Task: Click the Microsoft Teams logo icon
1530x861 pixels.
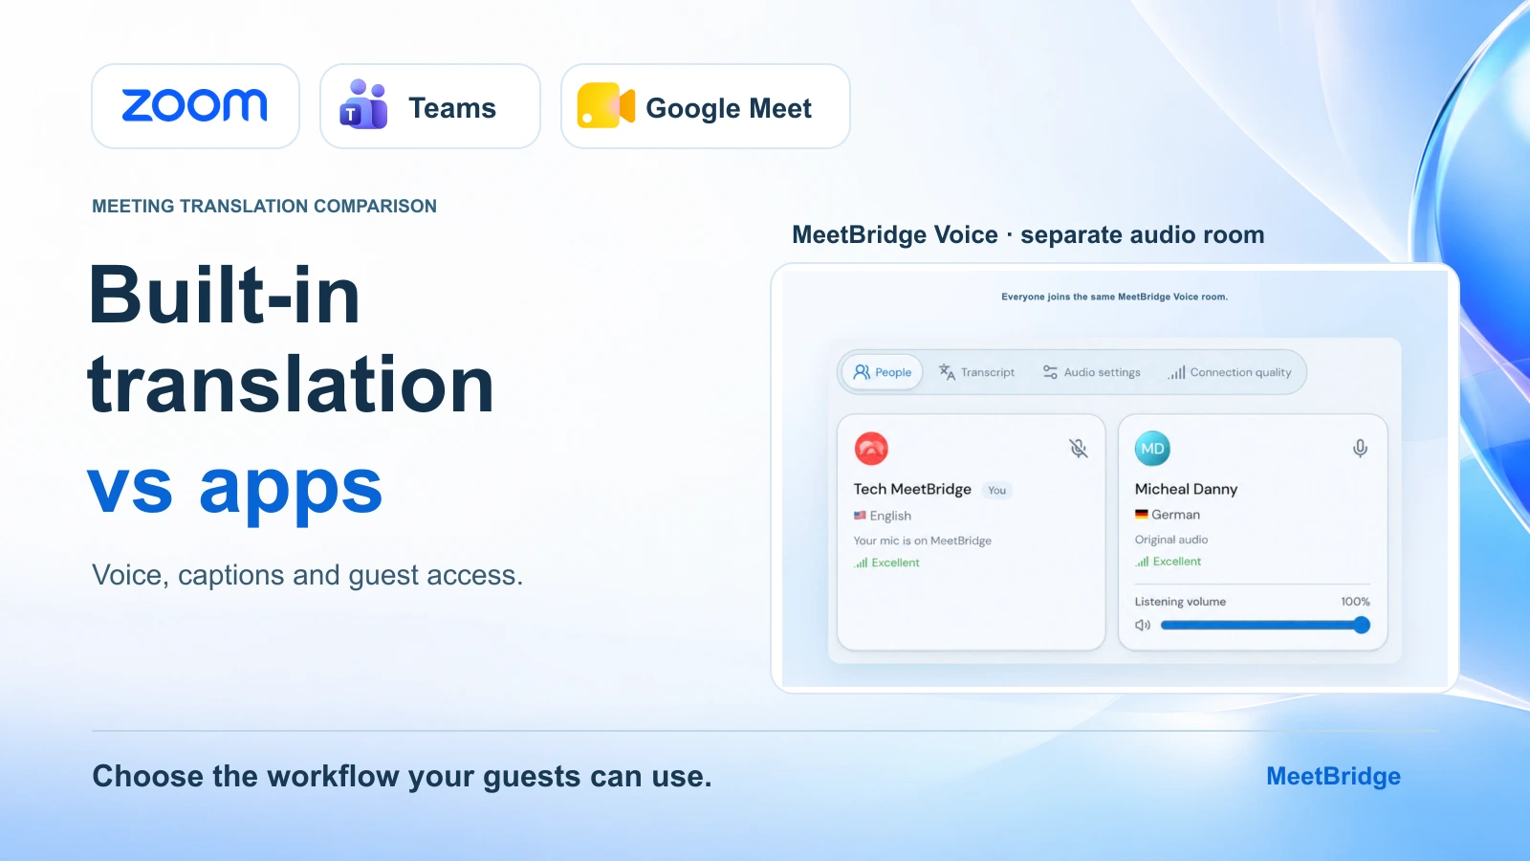Action: (363, 104)
